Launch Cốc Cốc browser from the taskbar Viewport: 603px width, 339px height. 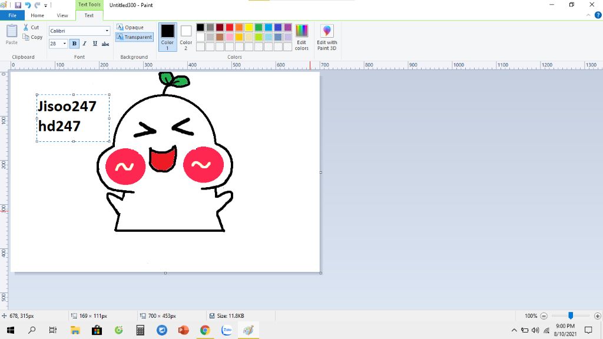click(x=119, y=330)
